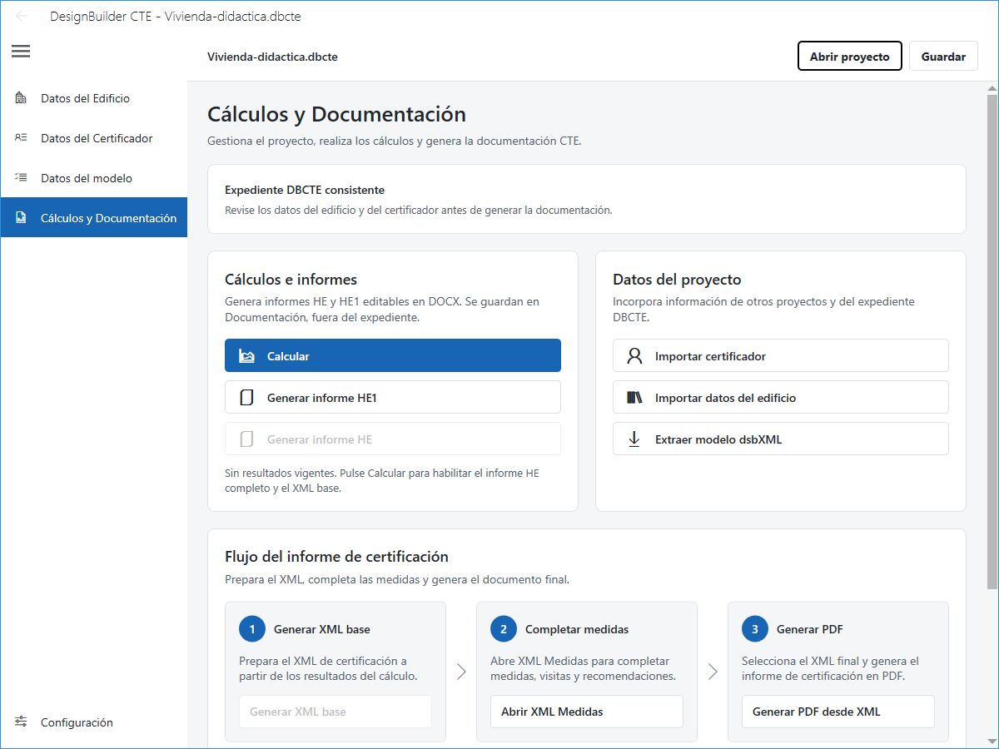Click the download arrow icon on Extraer modelo dsbXML
The image size is (999, 749).
pyautogui.click(x=634, y=439)
